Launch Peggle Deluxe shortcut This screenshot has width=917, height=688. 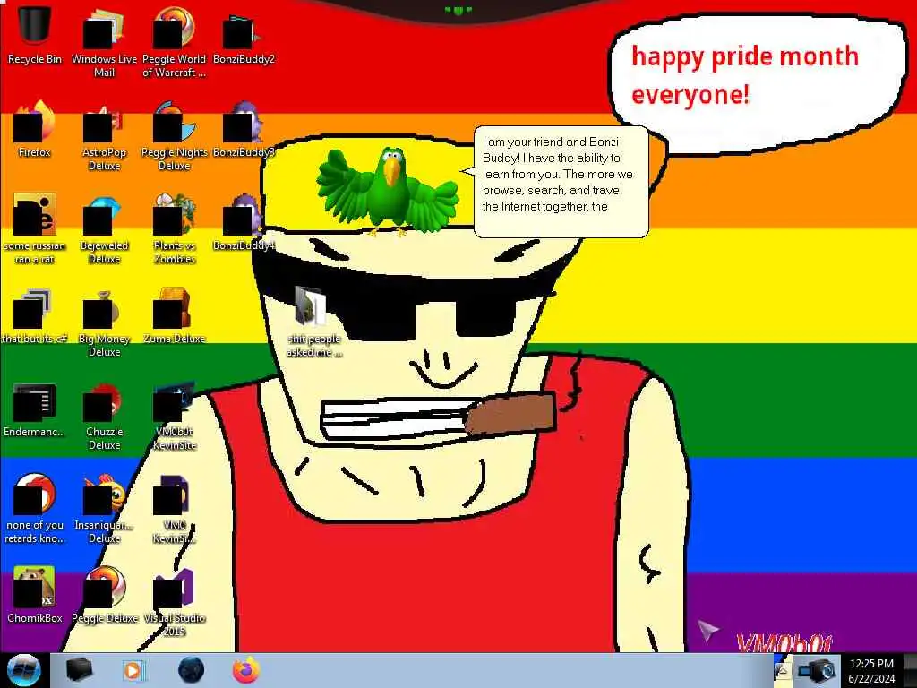click(x=104, y=595)
